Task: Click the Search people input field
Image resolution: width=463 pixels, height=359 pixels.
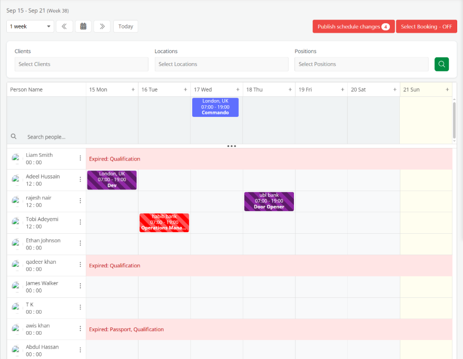Action: click(53, 137)
